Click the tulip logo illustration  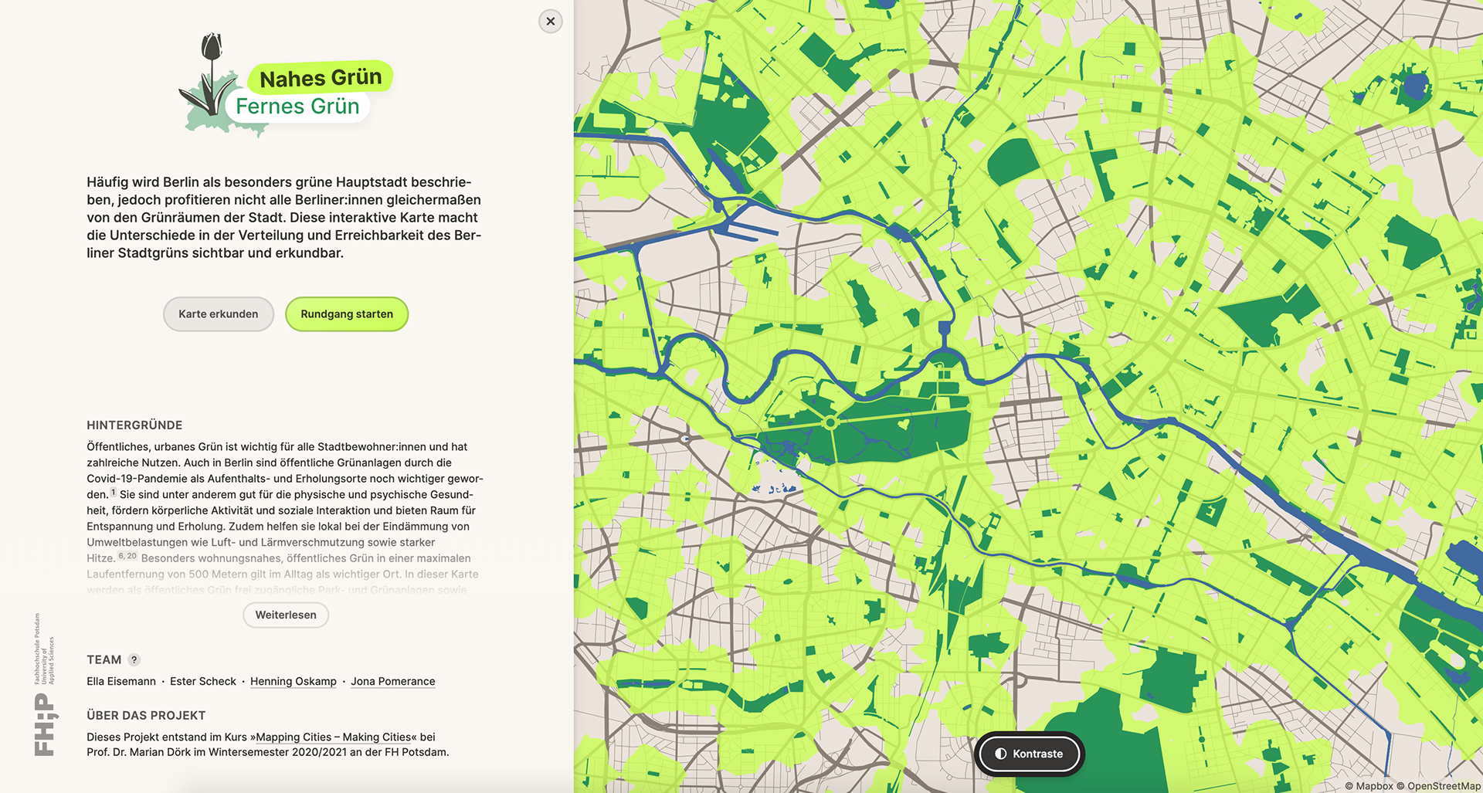(x=207, y=84)
